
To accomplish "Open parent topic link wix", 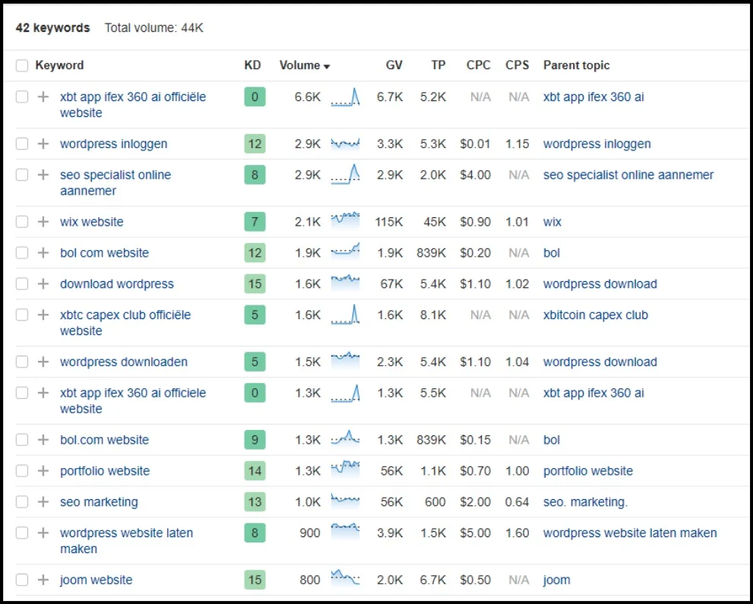I will pyautogui.click(x=552, y=222).
